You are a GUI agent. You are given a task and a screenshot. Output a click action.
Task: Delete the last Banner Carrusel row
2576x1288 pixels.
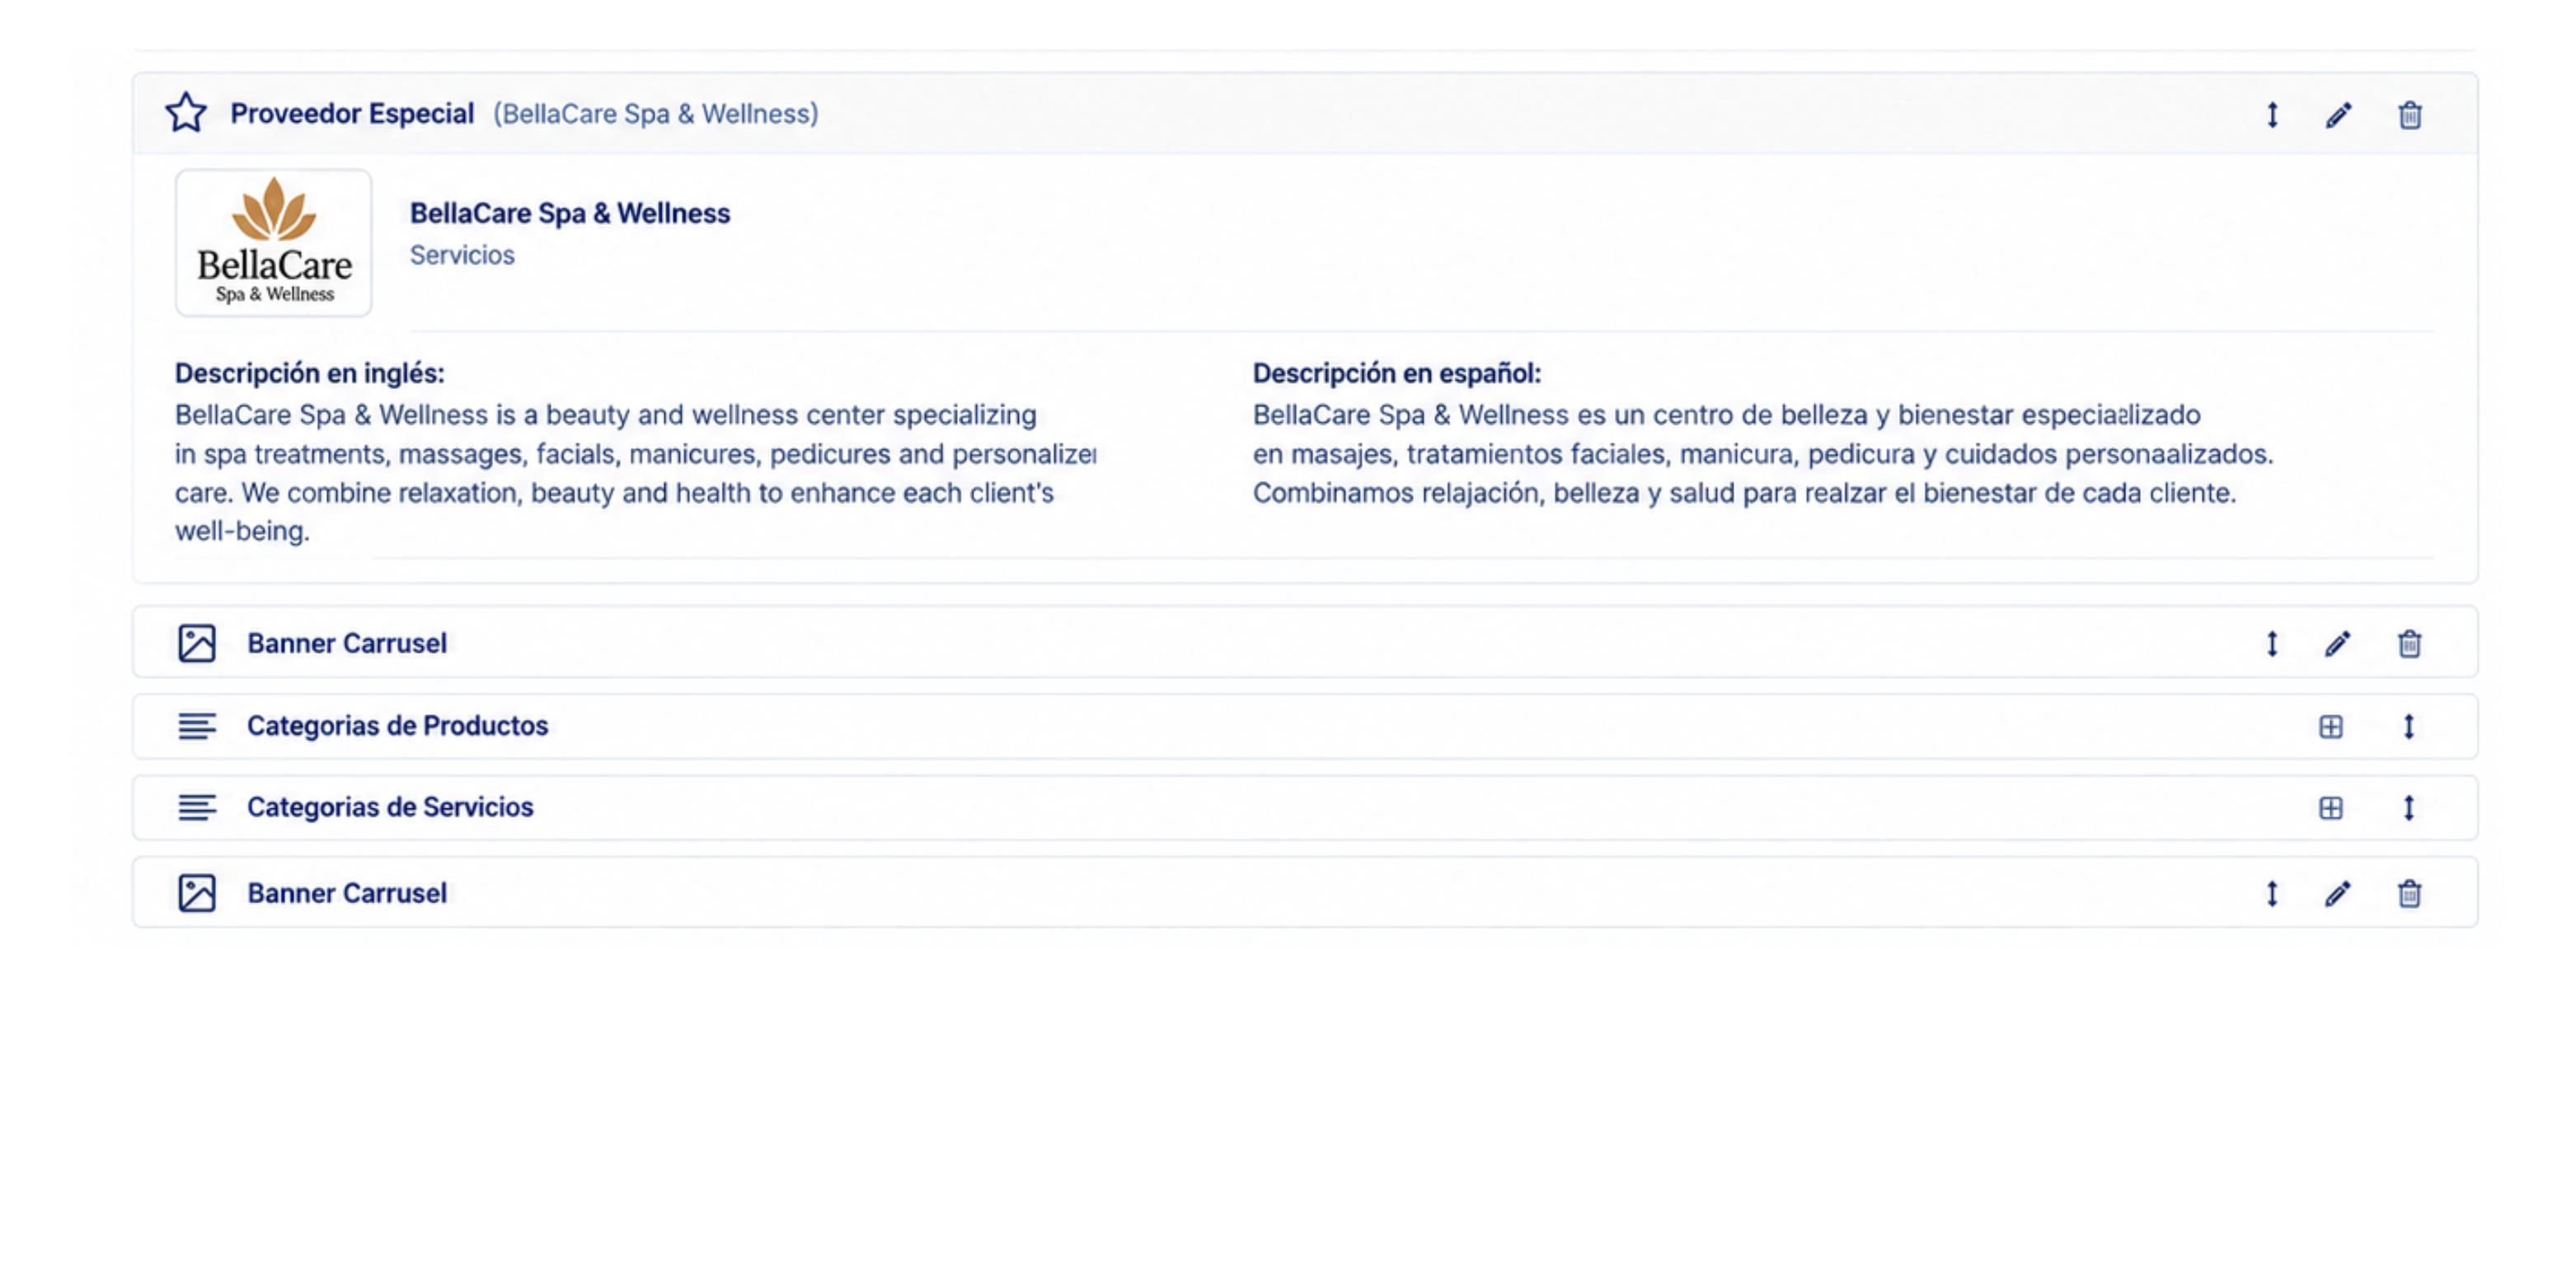(x=2410, y=893)
